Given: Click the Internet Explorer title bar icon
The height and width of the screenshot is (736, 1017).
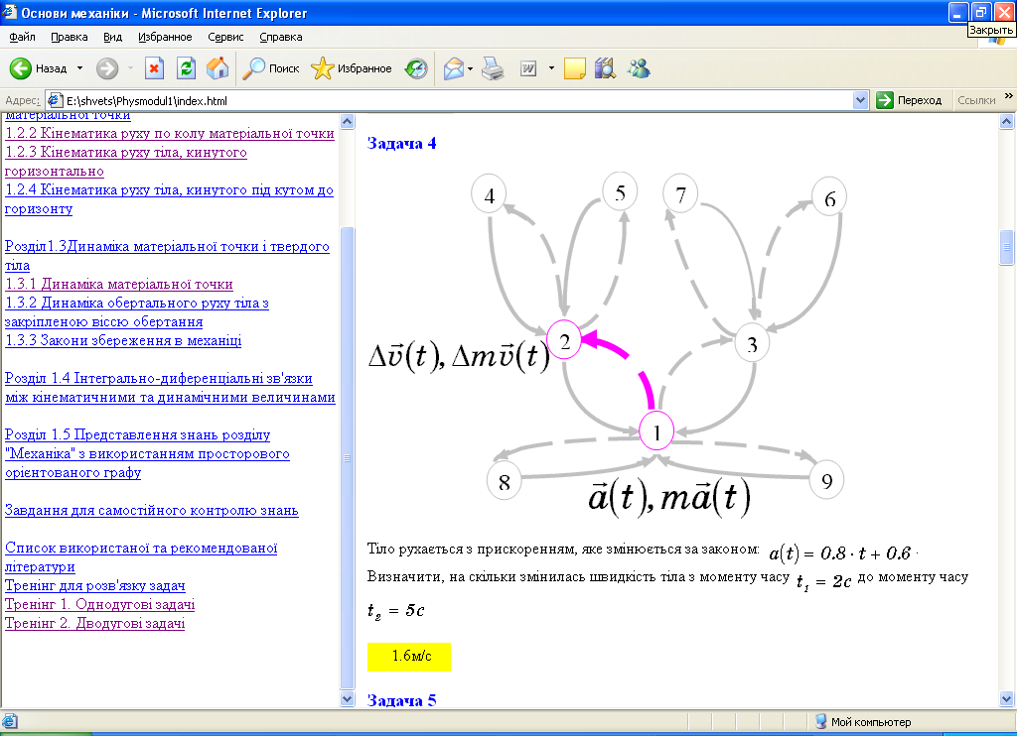Looking at the screenshot, I should coord(10,12).
